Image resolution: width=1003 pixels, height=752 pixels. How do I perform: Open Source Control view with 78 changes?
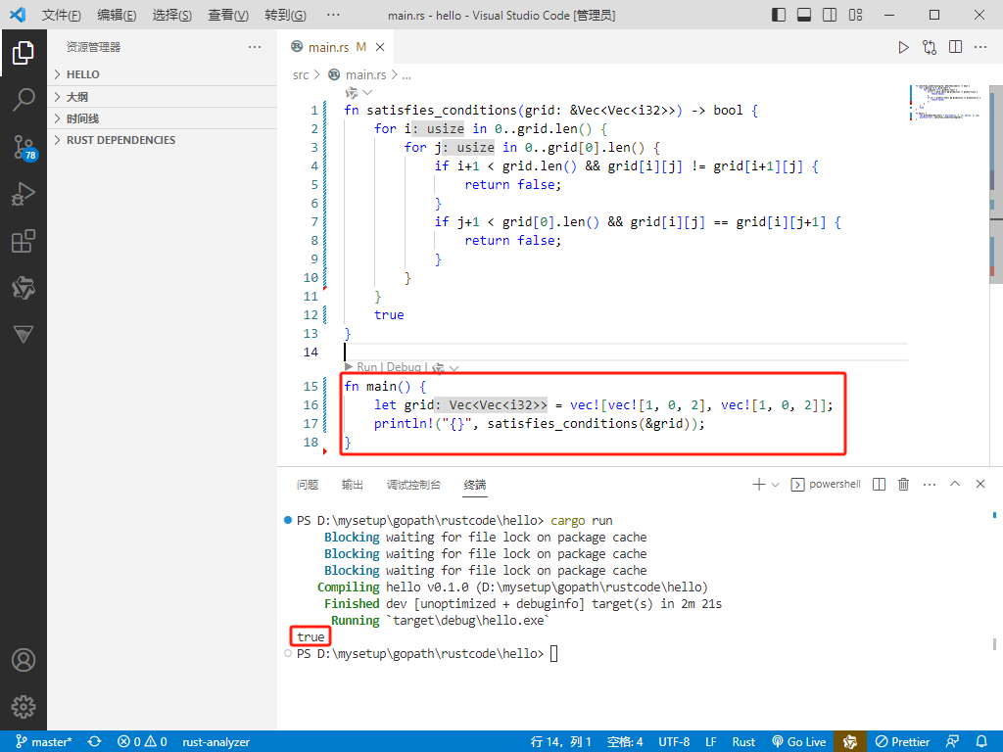[x=24, y=148]
